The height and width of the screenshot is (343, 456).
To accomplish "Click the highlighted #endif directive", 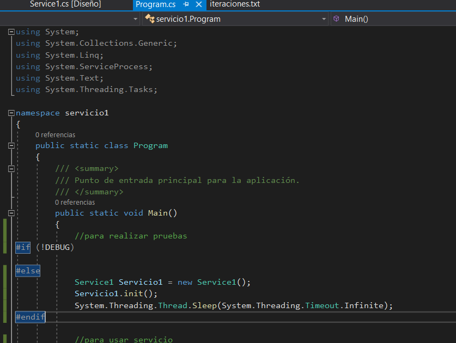I will pos(29,316).
